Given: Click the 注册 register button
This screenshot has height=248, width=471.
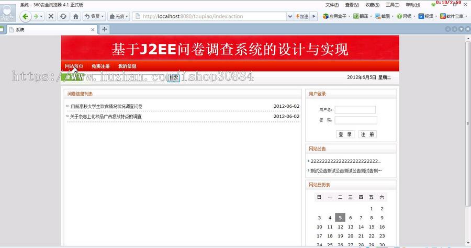Looking at the screenshot, I should click(367, 134).
